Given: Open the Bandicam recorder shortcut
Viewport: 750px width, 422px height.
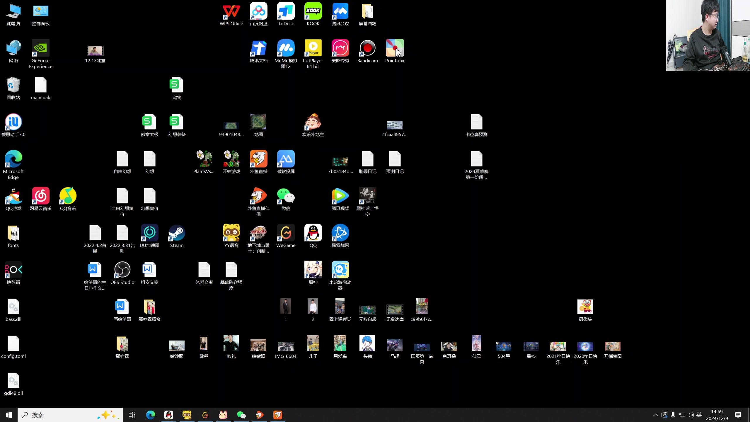Looking at the screenshot, I should tap(367, 51).
